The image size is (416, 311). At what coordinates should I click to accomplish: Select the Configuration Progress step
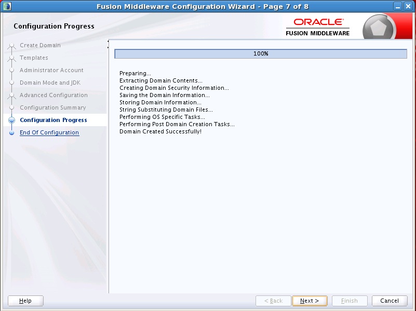pos(53,120)
